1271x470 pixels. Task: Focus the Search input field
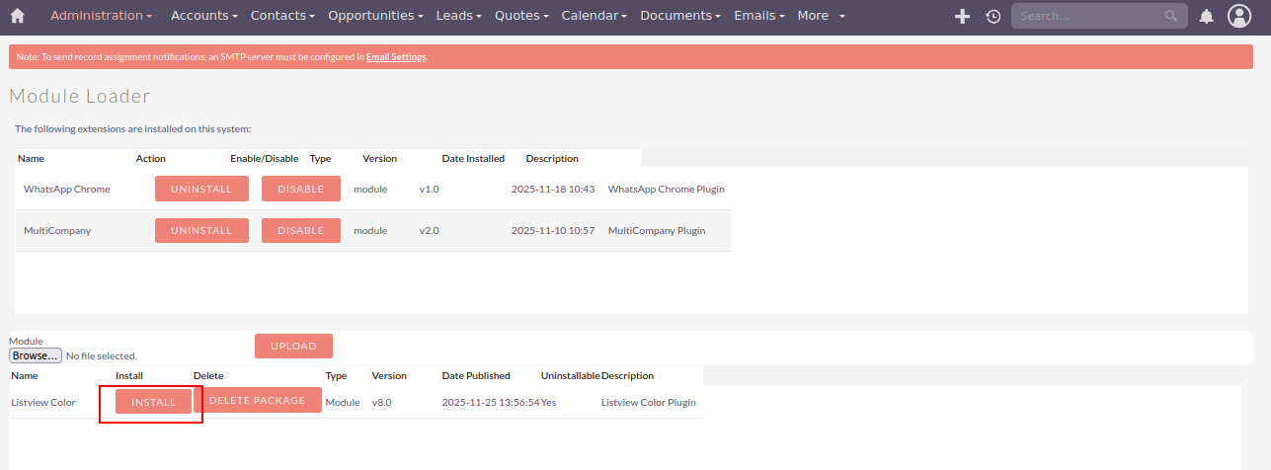(1088, 16)
